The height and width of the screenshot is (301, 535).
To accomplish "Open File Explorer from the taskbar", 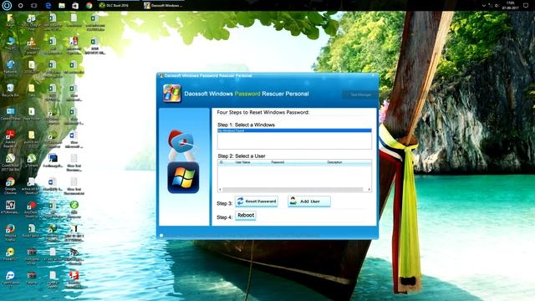I will point(61,6).
